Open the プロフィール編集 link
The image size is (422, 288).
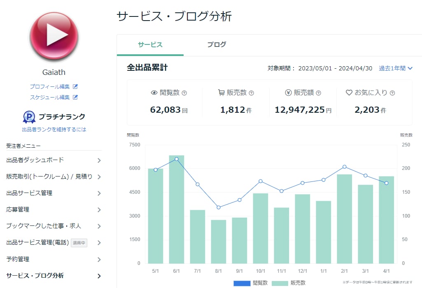pyautogui.click(x=50, y=86)
